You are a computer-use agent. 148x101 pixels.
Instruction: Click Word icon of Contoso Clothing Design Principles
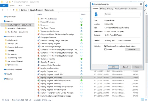coord(39,41)
